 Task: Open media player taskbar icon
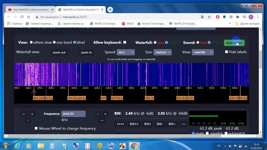(x=28, y=146)
